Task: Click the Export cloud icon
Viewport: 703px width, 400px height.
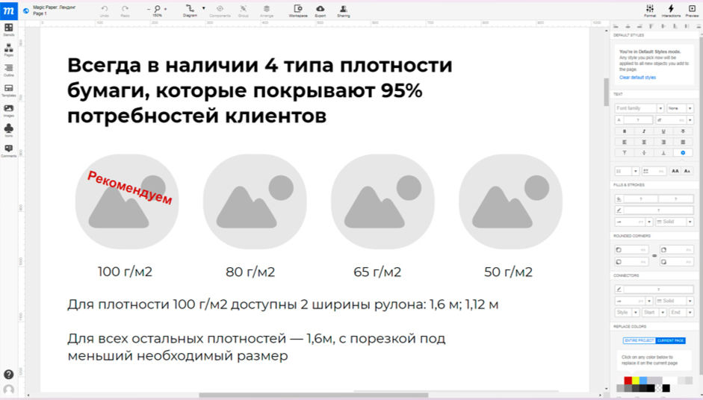Action: tap(320, 9)
